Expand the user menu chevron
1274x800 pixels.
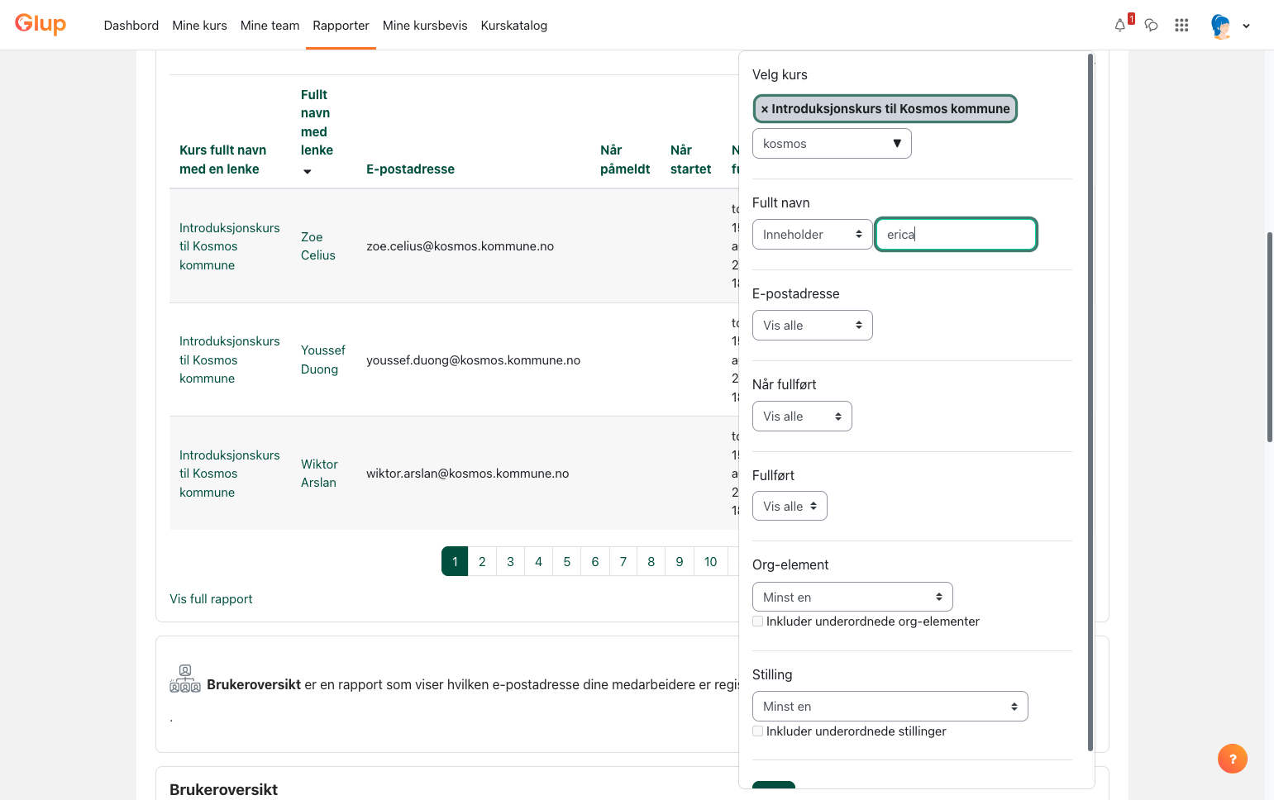1247,26
